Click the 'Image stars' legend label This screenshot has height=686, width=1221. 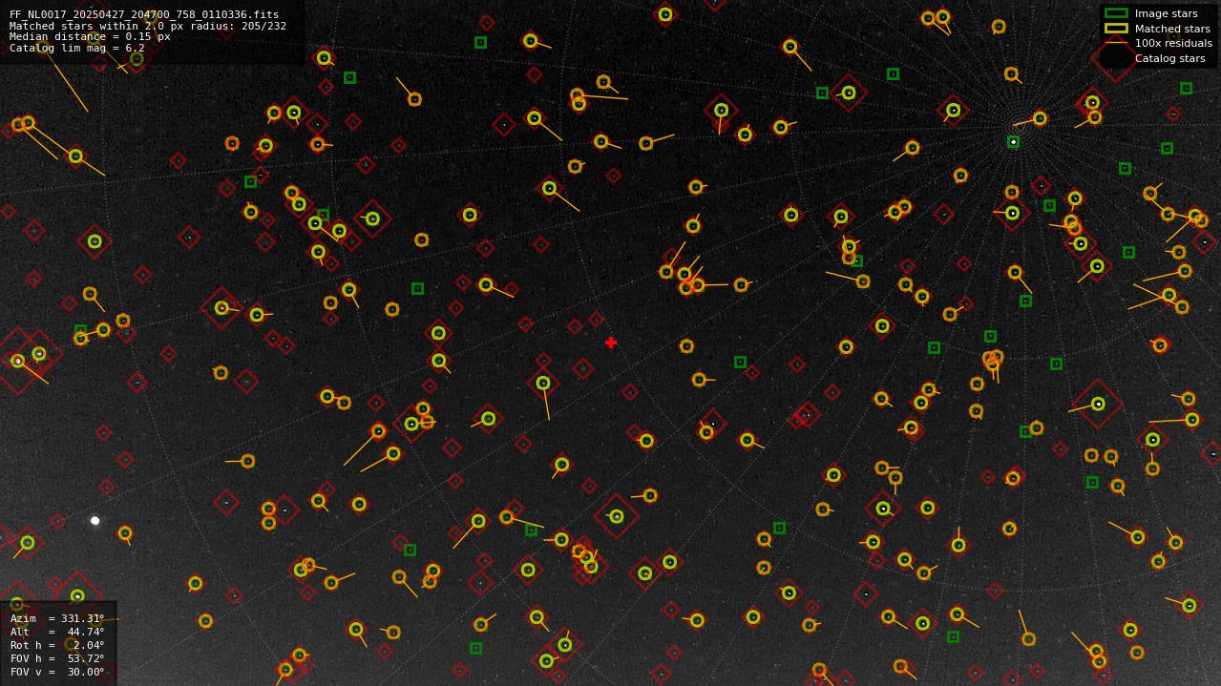[1166, 13]
